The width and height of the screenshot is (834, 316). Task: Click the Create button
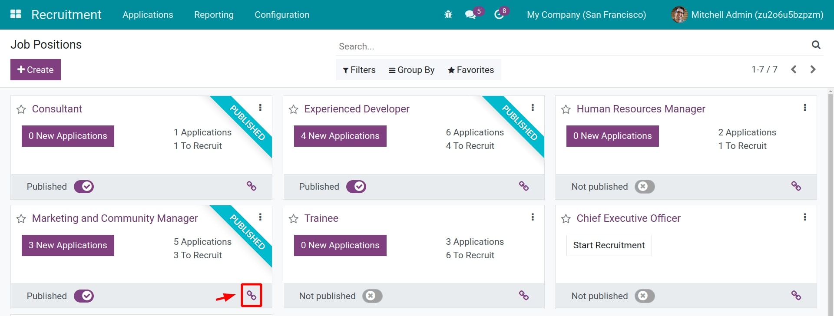tap(36, 70)
